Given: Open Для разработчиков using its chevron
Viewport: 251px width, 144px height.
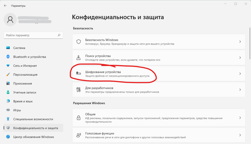Looking at the screenshot, I should pos(240,90).
